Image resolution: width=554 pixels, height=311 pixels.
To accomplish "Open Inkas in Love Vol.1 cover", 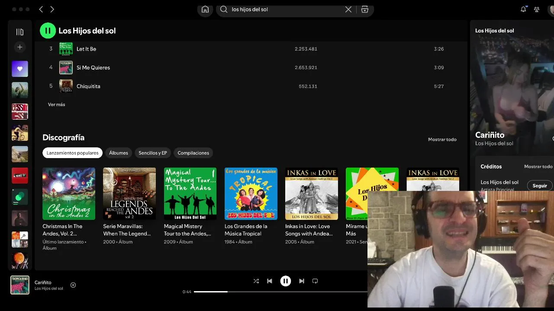I will [x=312, y=194].
